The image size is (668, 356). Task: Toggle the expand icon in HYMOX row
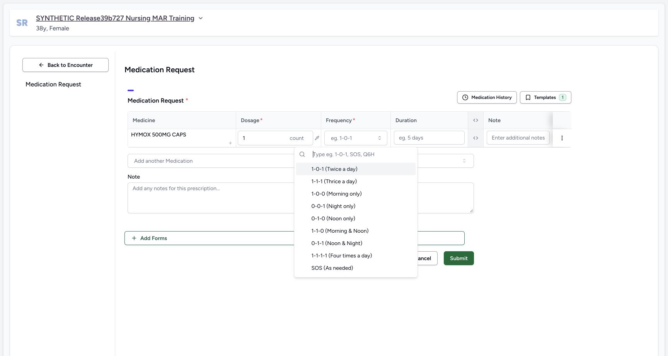coord(475,138)
